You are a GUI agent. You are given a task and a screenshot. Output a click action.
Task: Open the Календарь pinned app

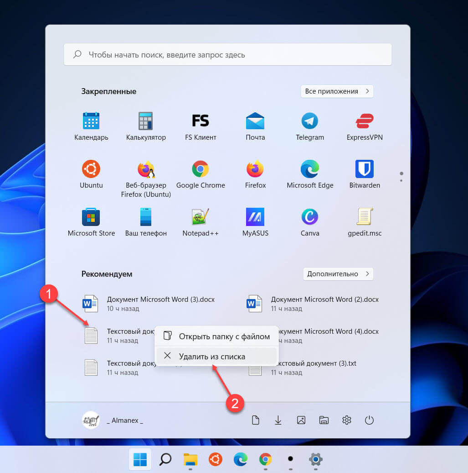coord(91,126)
